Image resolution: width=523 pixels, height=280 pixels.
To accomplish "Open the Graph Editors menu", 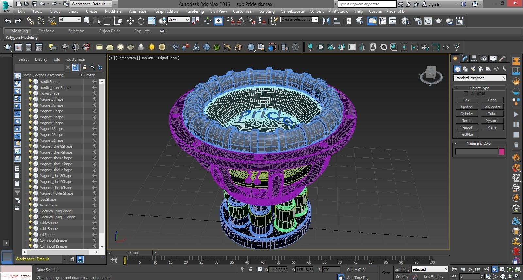I will tap(167, 11).
